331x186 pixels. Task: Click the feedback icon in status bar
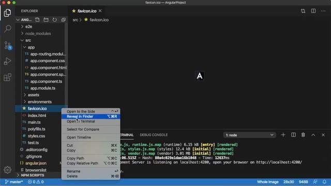click(315, 181)
